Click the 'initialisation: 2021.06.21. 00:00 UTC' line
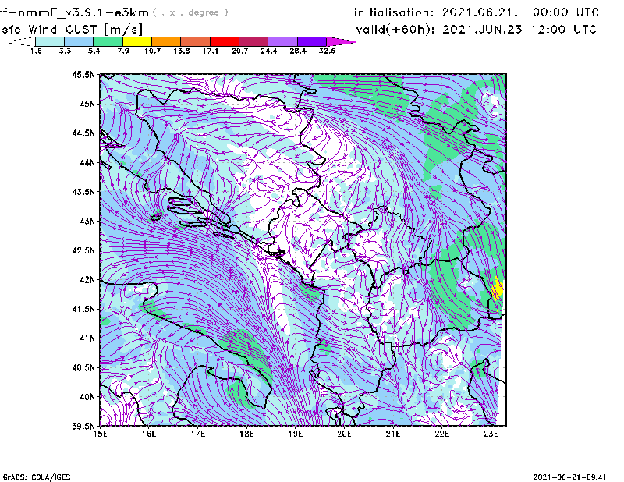 [x=477, y=12]
